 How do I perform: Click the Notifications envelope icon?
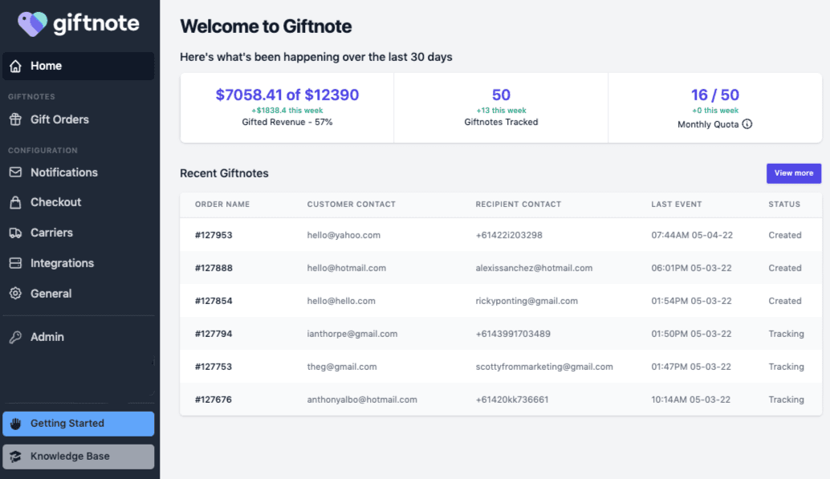(15, 173)
